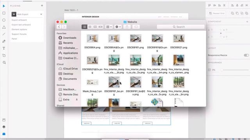Select the Select arrow tool in XD toolbar
The height and width of the screenshot is (140, 250).
[4, 6]
